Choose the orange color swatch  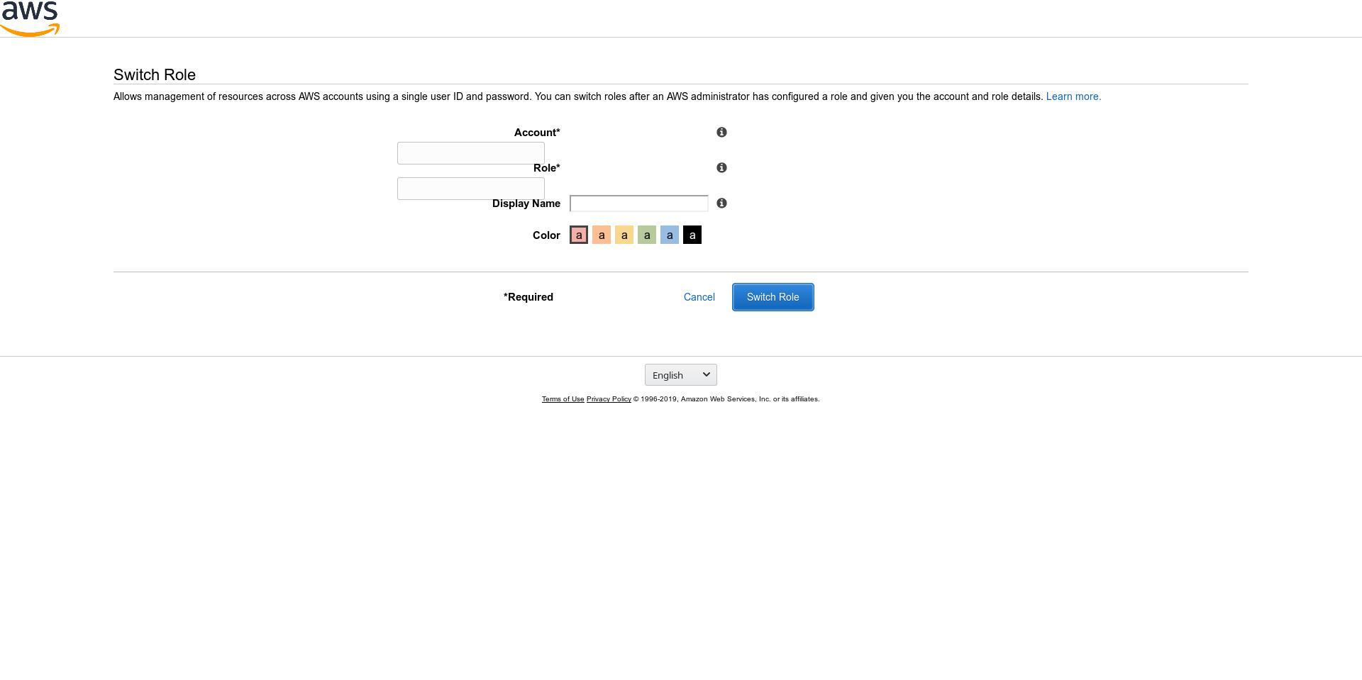[602, 235]
